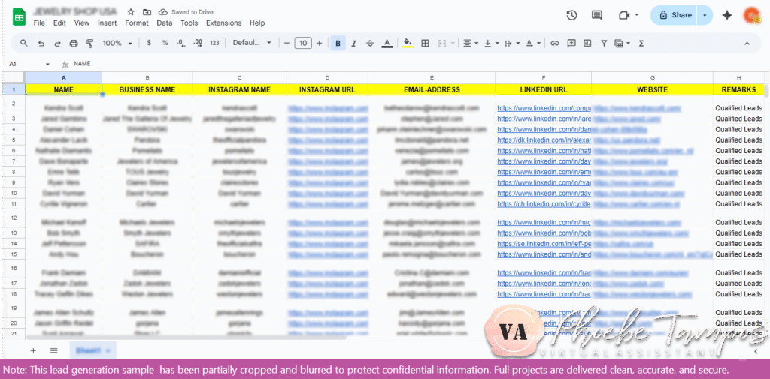Open the search the menus tool
This screenshot has width=770, height=379.
[23, 43]
